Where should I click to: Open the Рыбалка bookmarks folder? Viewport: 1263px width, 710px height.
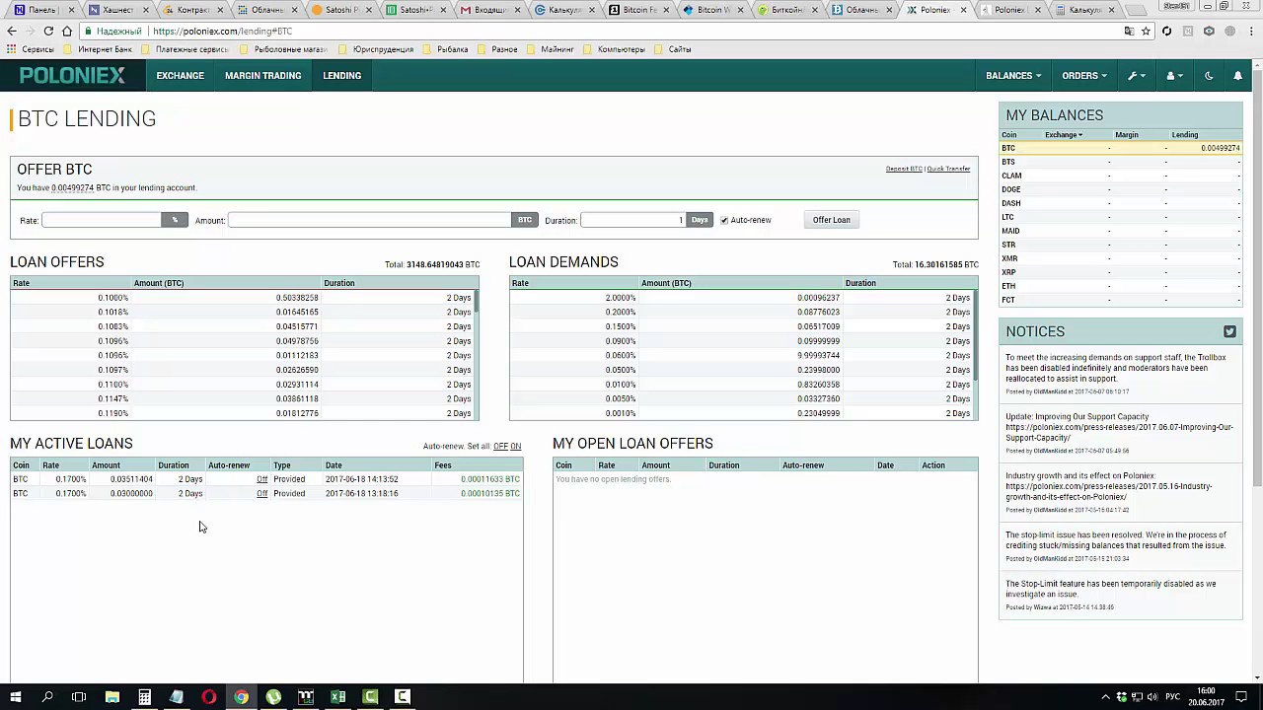coord(445,49)
